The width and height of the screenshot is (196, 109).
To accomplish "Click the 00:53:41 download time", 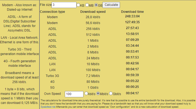I will [132, 52].
